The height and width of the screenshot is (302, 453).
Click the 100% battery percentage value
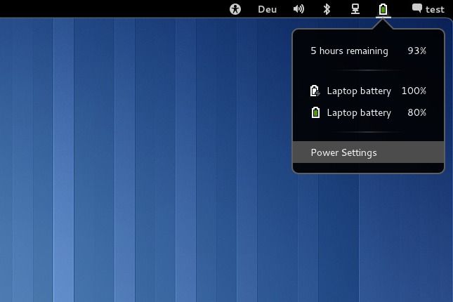point(414,91)
